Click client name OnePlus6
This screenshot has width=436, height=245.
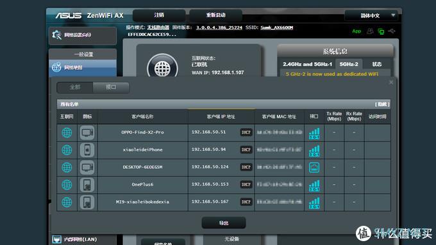pyautogui.click(x=142, y=184)
